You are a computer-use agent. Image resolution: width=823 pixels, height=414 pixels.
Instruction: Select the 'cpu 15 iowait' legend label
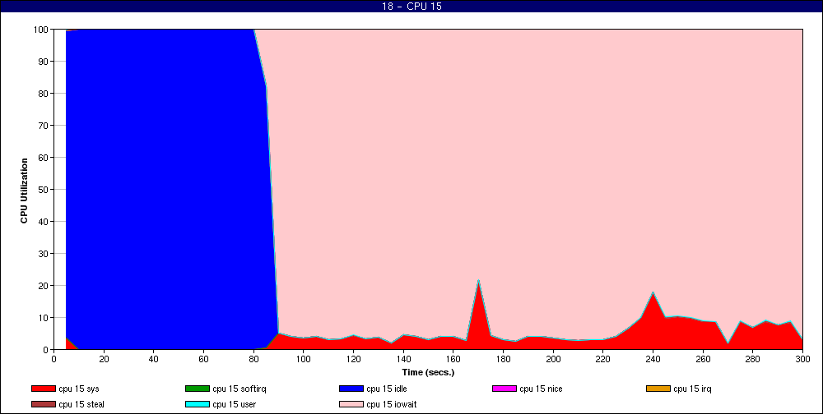tap(392, 405)
